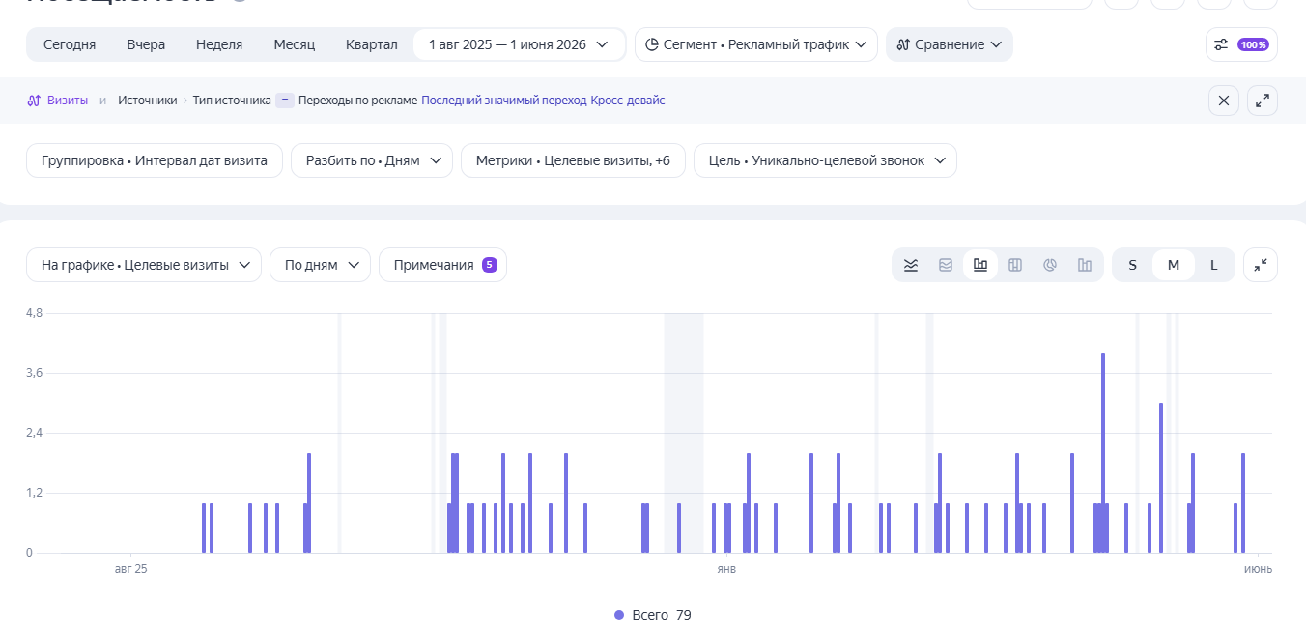Open the accuracy settings slider icon (100%)
Screen dimensions: 1306x636
tap(1241, 44)
